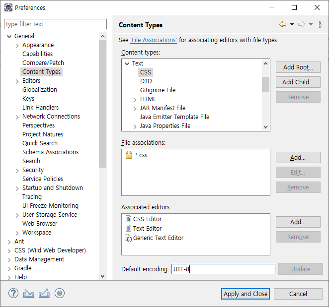Select the Perspectives page
The image size is (329, 307).
pos(38,125)
